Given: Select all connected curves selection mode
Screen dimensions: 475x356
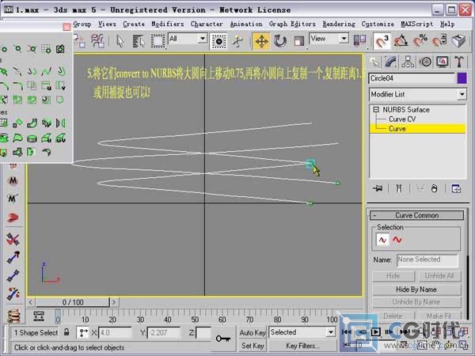Looking at the screenshot, I should (x=397, y=240).
